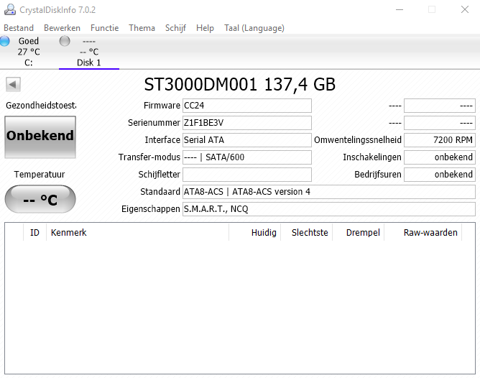This screenshot has width=480, height=378.
Task: Click the Inschakelingen field onbekend
Action: pyautogui.click(x=440, y=157)
